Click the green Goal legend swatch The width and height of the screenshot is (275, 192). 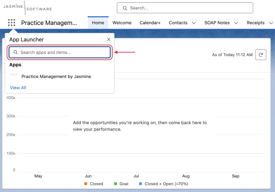(x=115, y=184)
